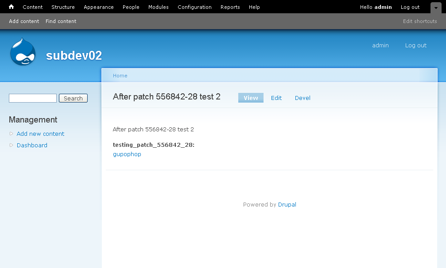Select the View tab
Viewport: 446px width, 268px height.
click(x=251, y=98)
